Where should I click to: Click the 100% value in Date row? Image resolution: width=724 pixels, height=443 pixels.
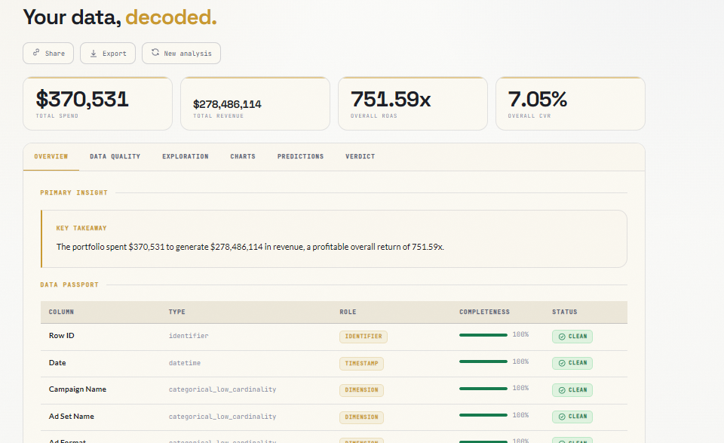[520, 361]
